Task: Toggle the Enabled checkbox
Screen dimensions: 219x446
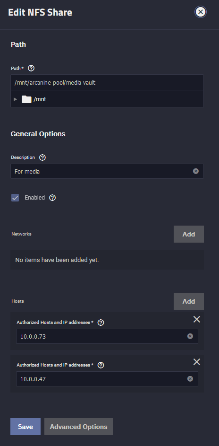Action: pyautogui.click(x=15, y=198)
